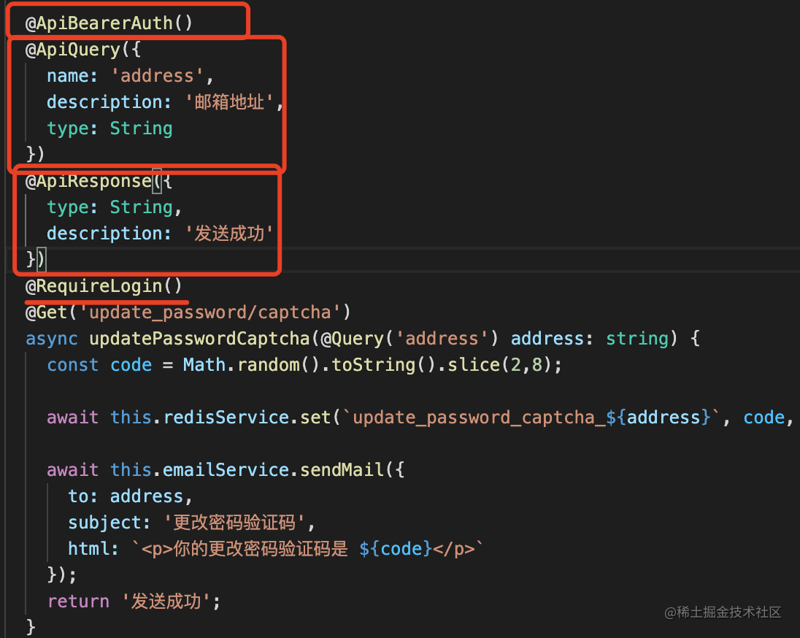The height and width of the screenshot is (638, 800).
Task: Click the @Query parameter decorator
Action: (354, 339)
